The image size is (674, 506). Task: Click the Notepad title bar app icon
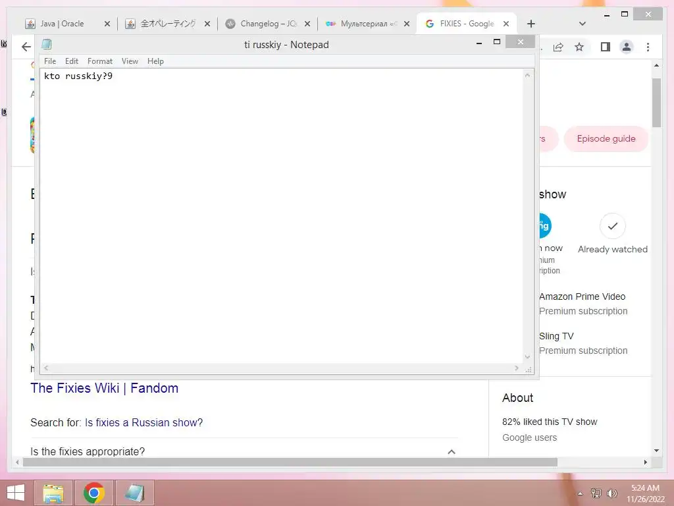47,44
